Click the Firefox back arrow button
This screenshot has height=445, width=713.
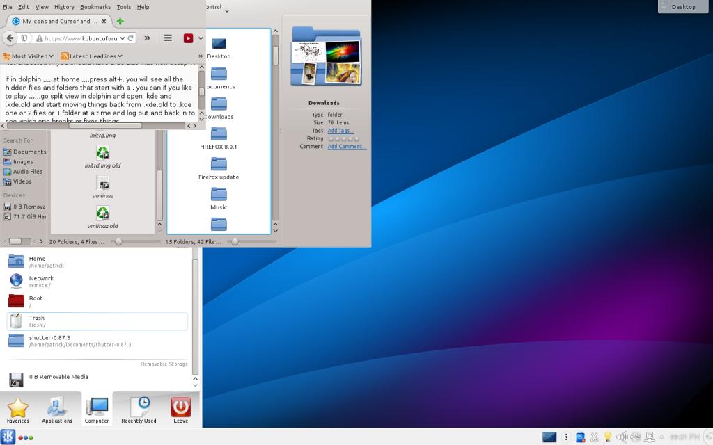tap(10, 38)
